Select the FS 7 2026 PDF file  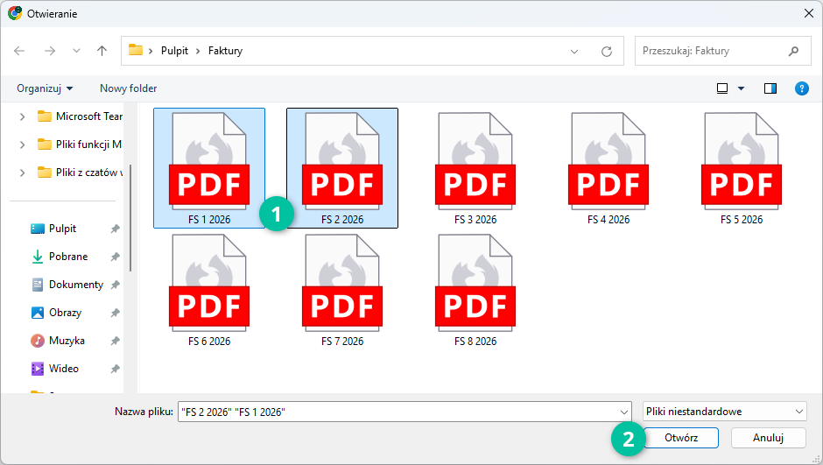point(341,291)
